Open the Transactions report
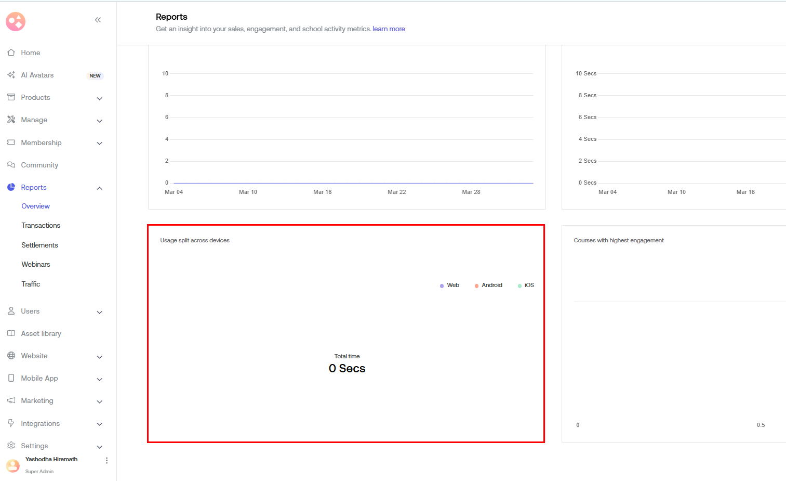 pyautogui.click(x=41, y=226)
